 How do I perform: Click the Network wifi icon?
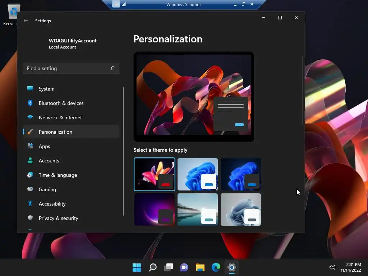[30, 117]
